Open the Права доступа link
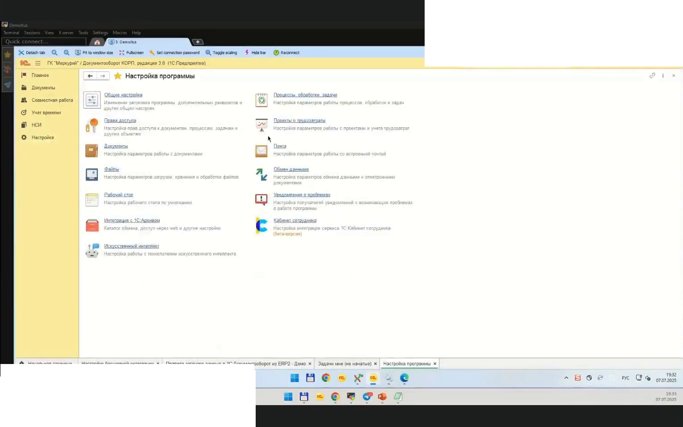Viewport: 683px width, 427px height. click(x=120, y=120)
